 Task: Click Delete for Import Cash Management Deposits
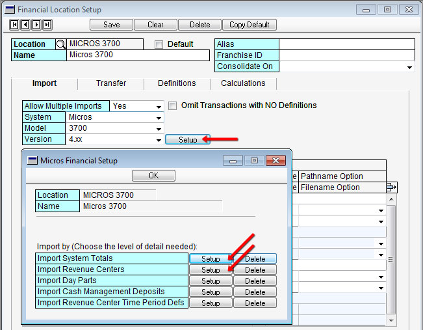tap(255, 292)
